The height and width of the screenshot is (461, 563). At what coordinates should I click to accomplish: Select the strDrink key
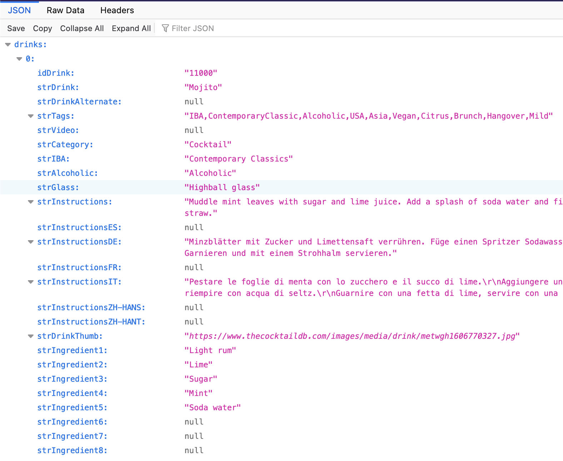(x=58, y=87)
